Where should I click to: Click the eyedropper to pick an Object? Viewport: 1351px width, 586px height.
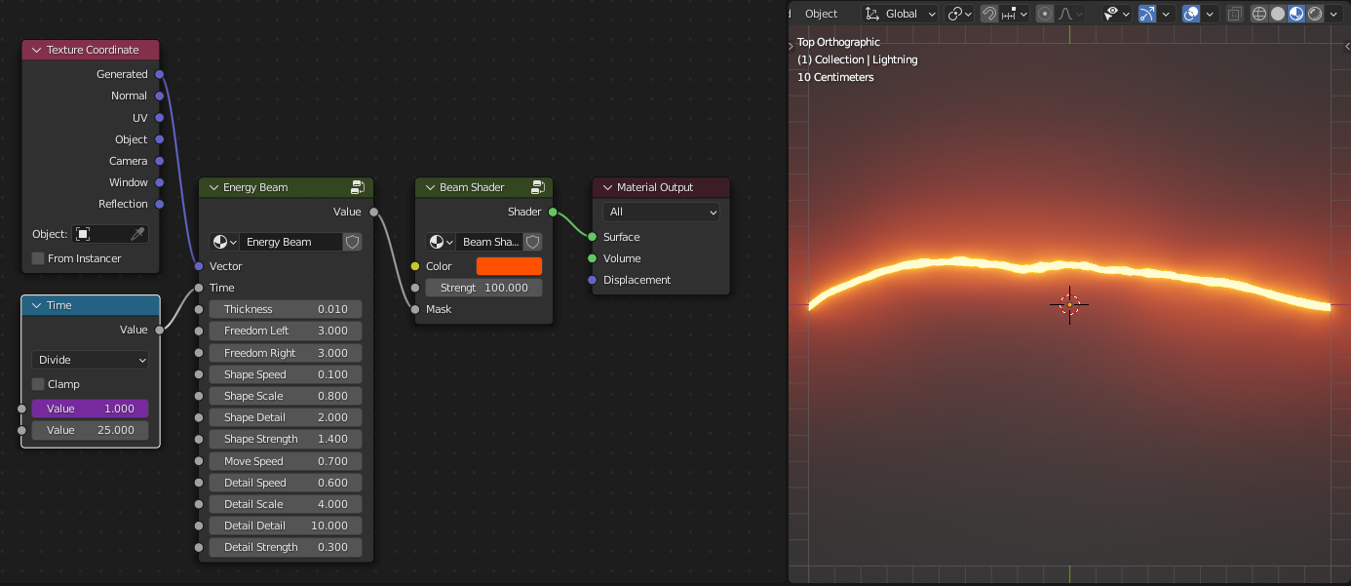(139, 234)
